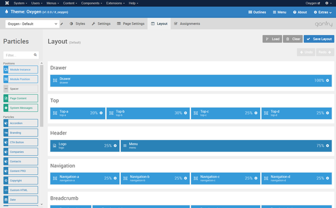Switch to the Styles tab

(x=77, y=24)
